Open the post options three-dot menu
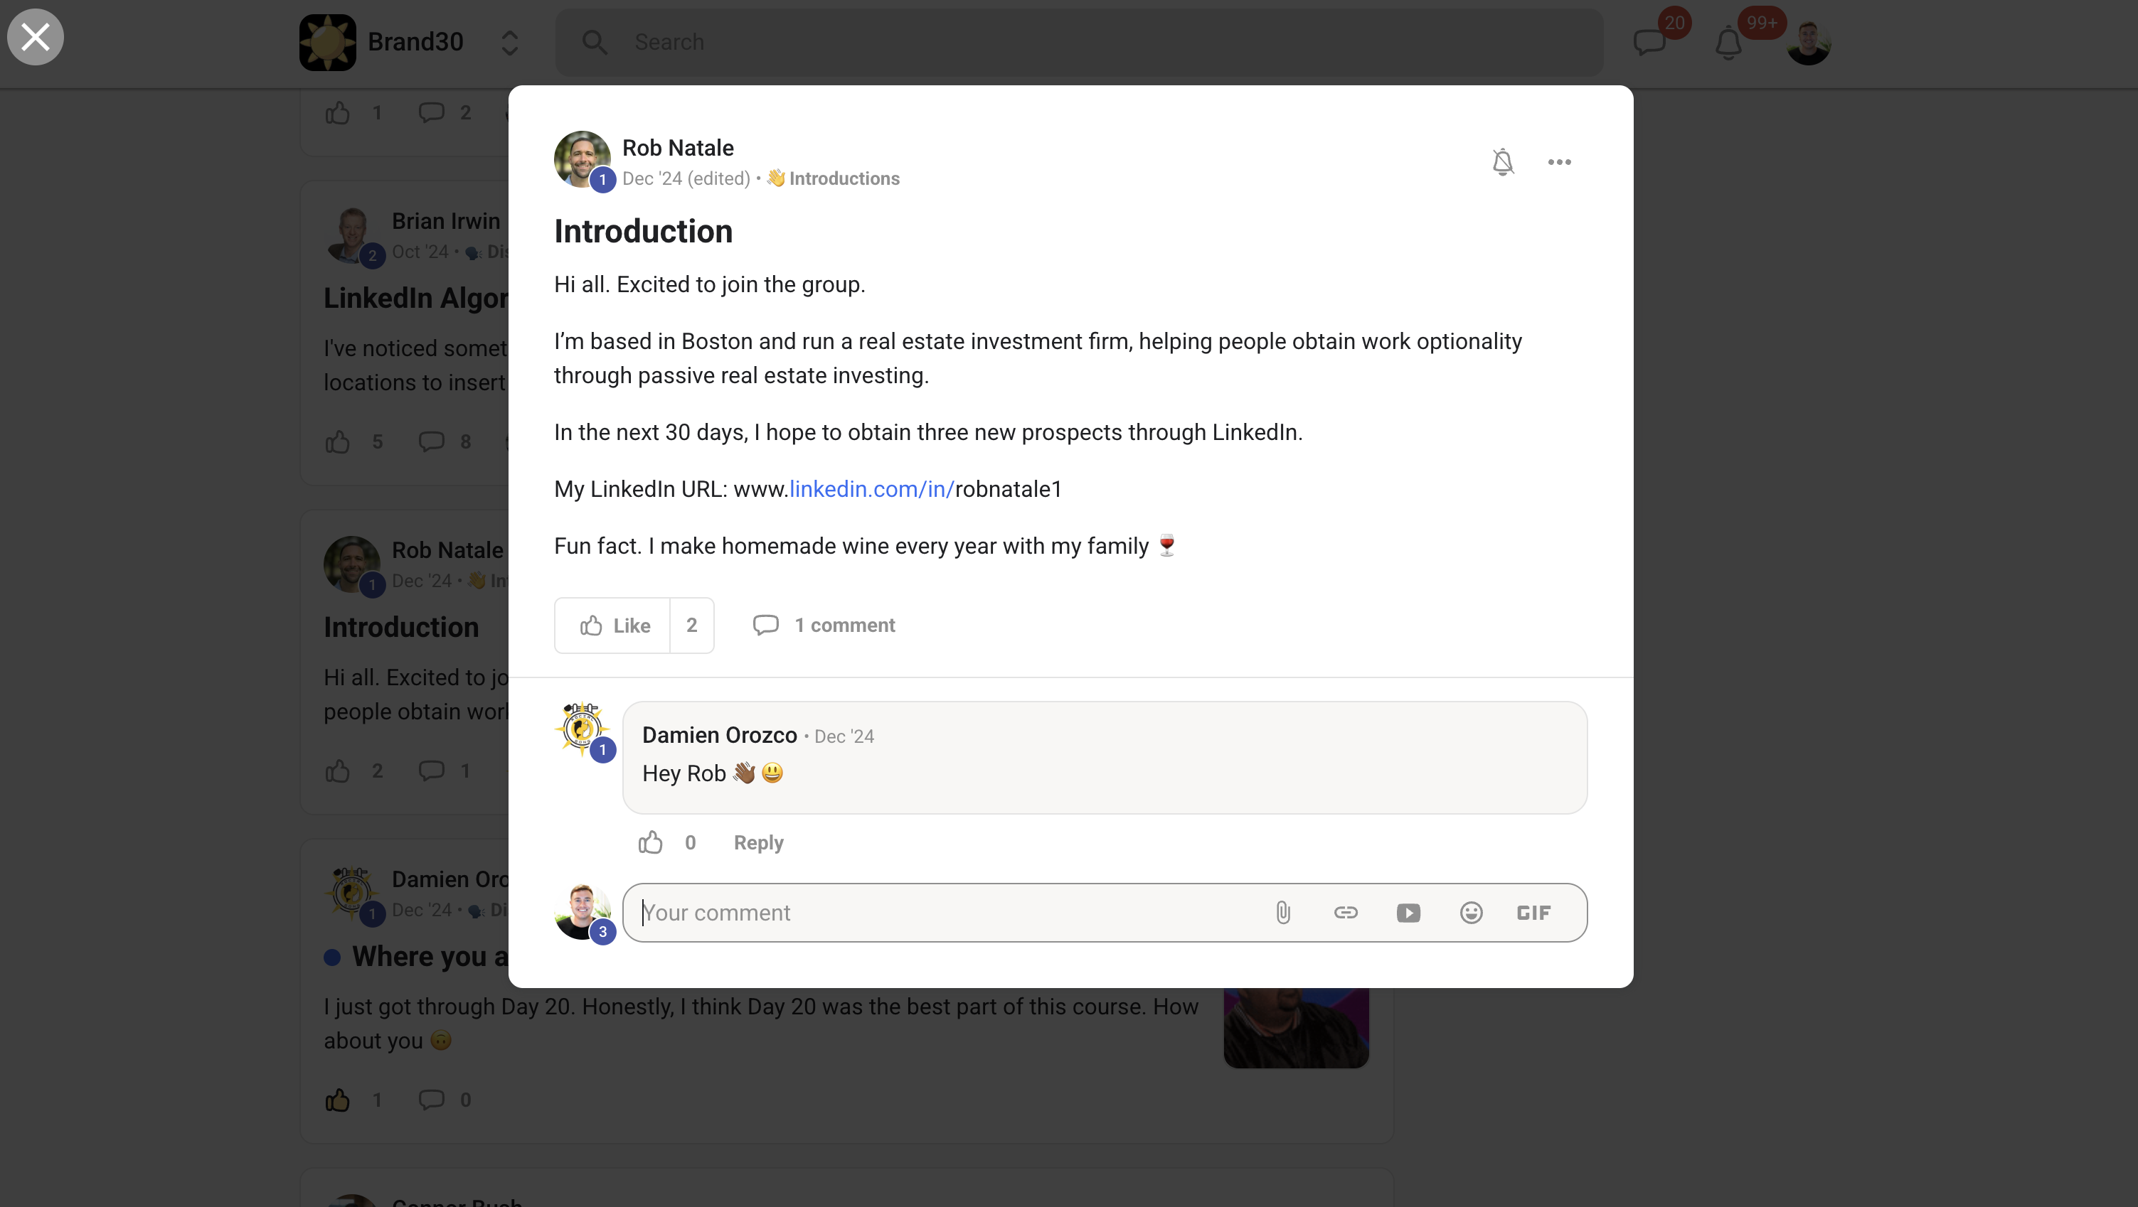This screenshot has width=2138, height=1207. 1558,162
